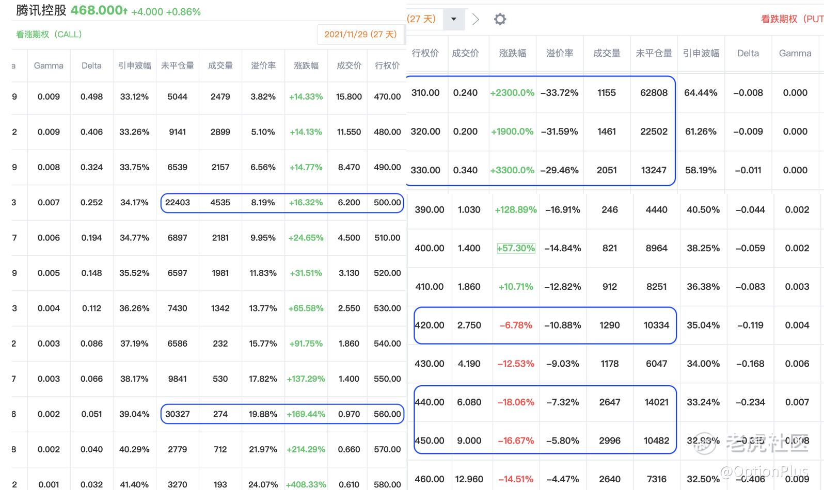The height and width of the screenshot is (490, 824).
Task: Select the 420.00 strike put row
Action: [545, 325]
